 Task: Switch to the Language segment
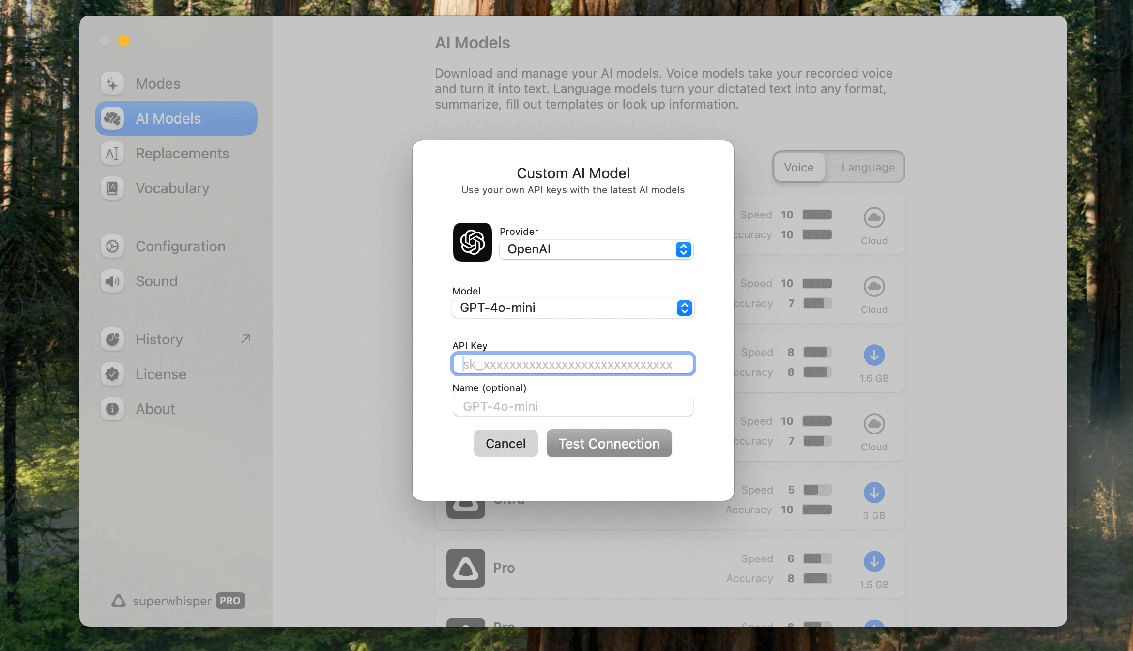point(868,168)
